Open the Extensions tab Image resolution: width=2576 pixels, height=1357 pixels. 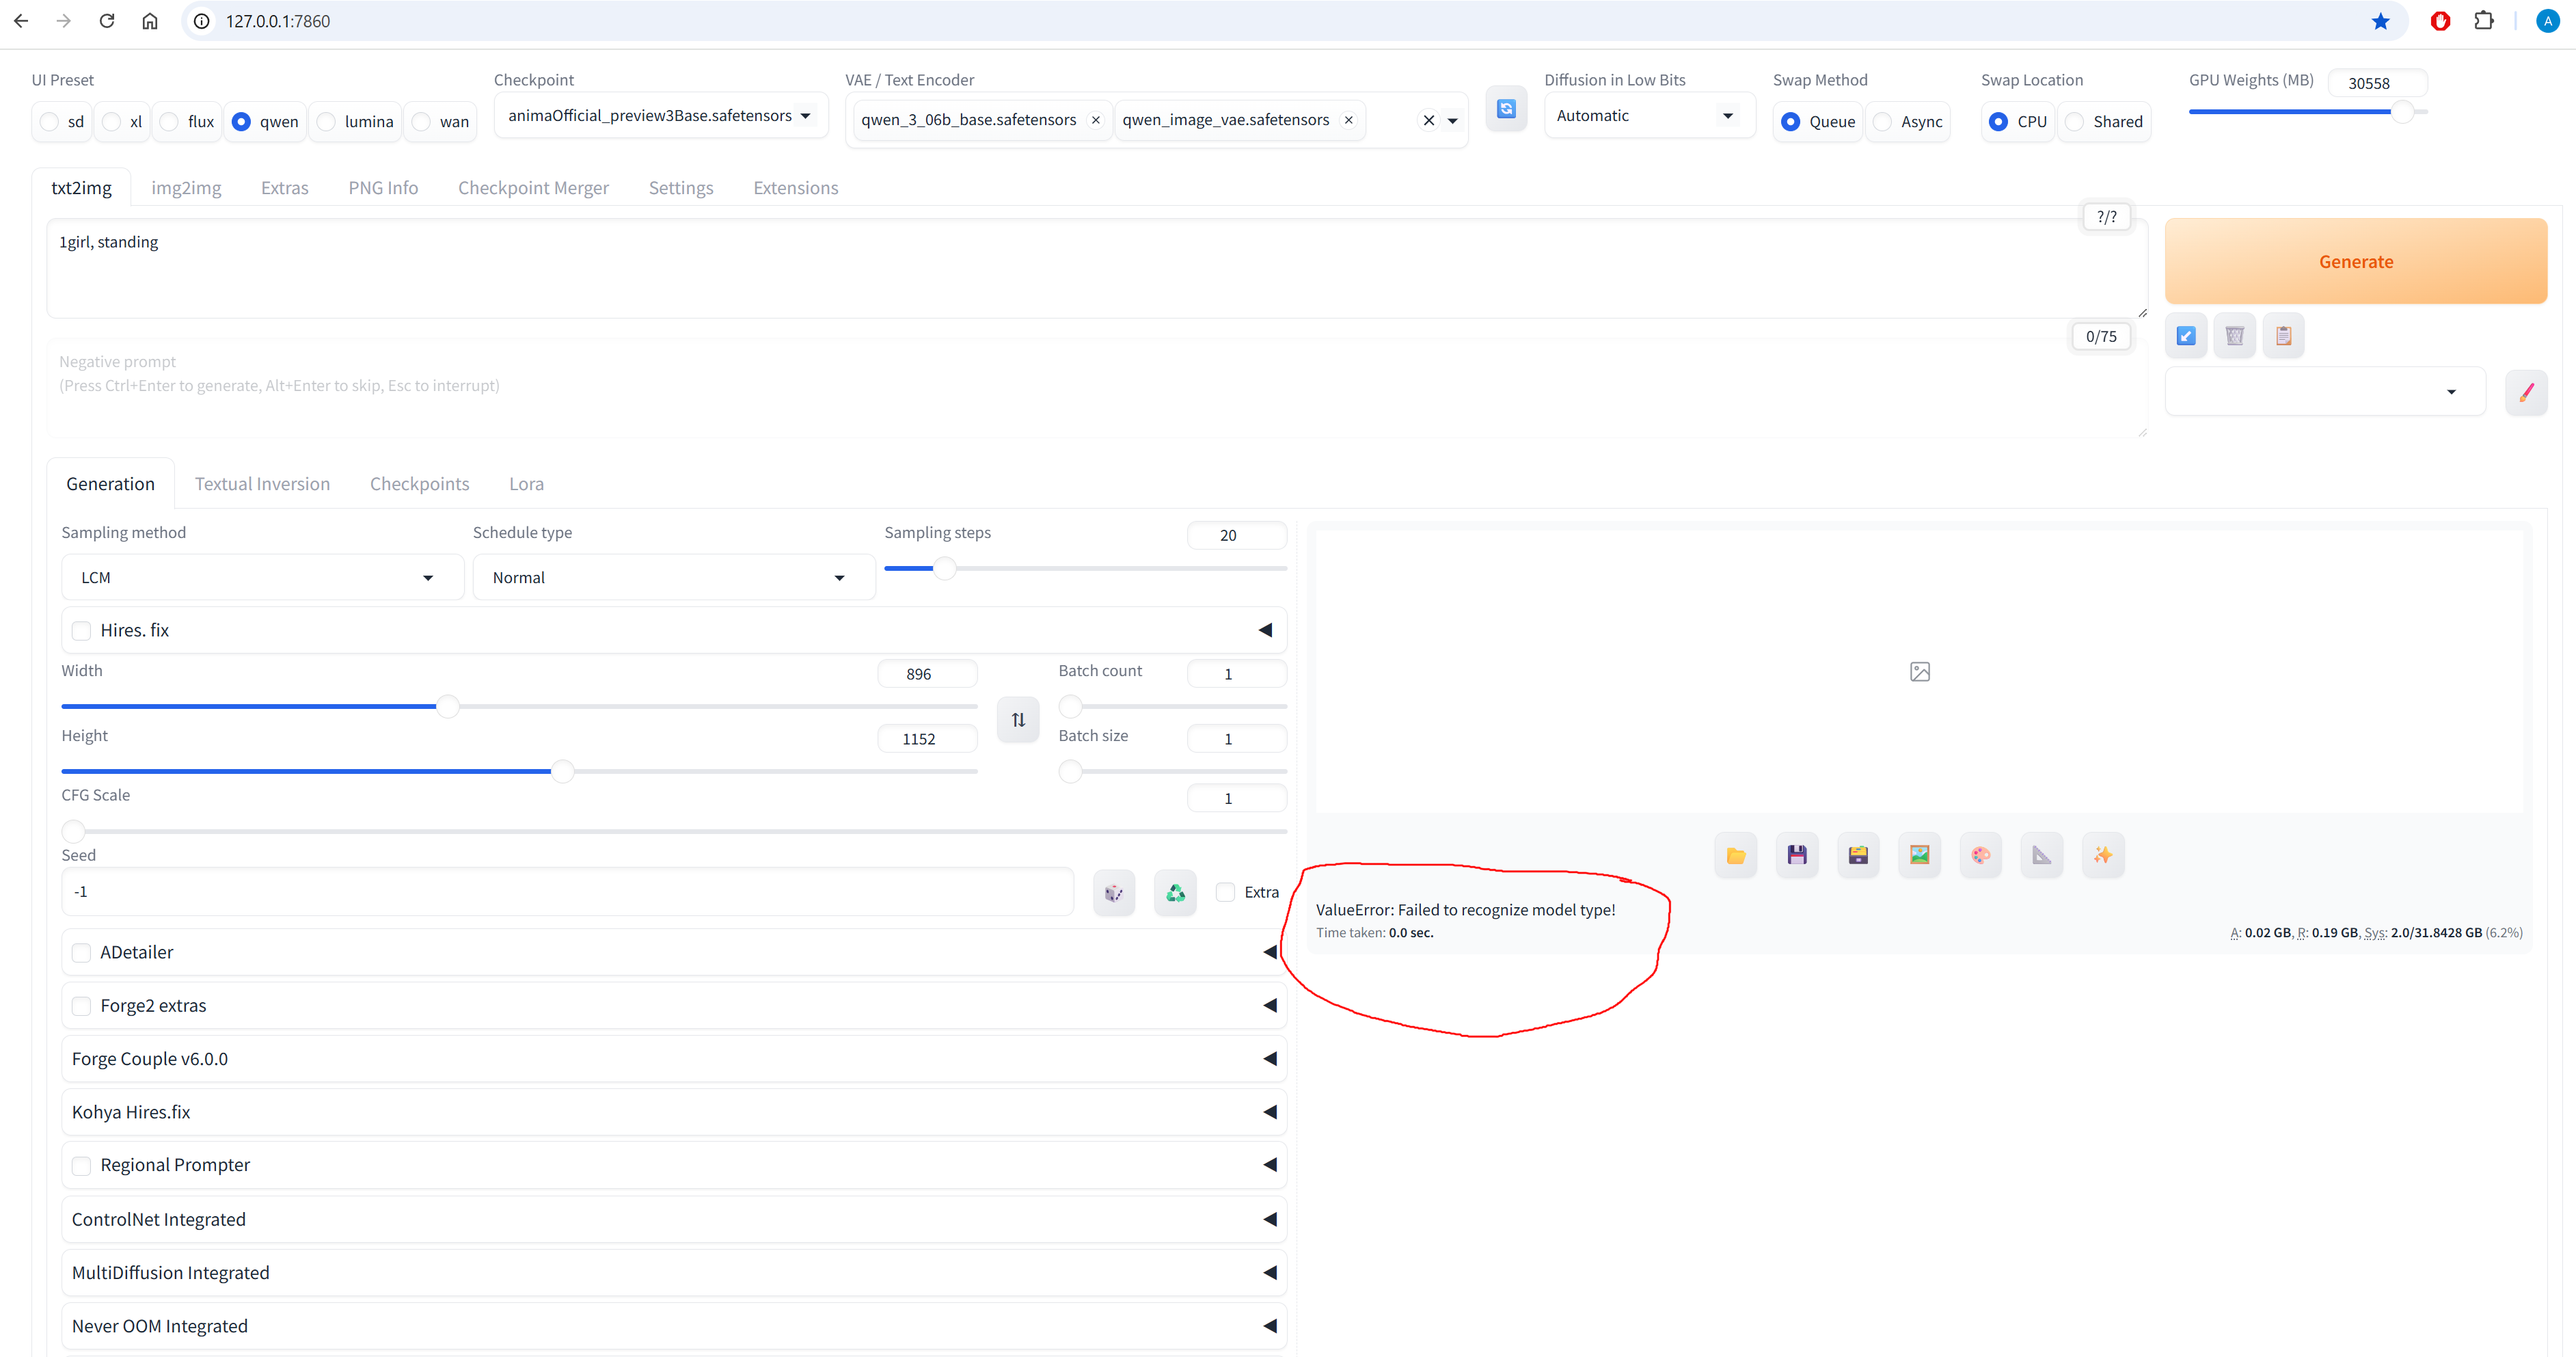click(x=796, y=188)
